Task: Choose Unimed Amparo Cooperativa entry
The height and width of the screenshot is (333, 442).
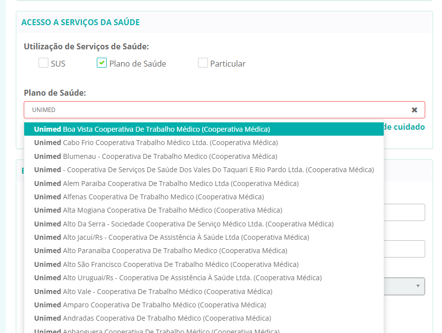Action: [x=150, y=305]
